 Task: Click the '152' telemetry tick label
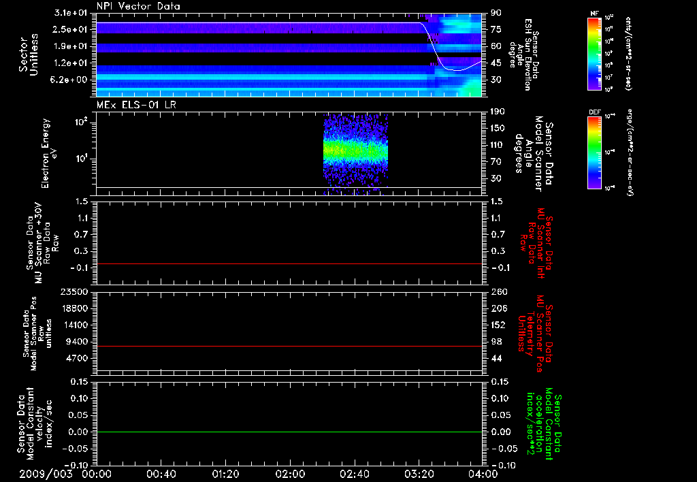tap(498, 325)
